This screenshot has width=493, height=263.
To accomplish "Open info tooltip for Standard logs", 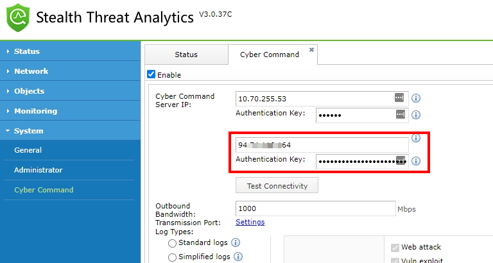I will [236, 242].
